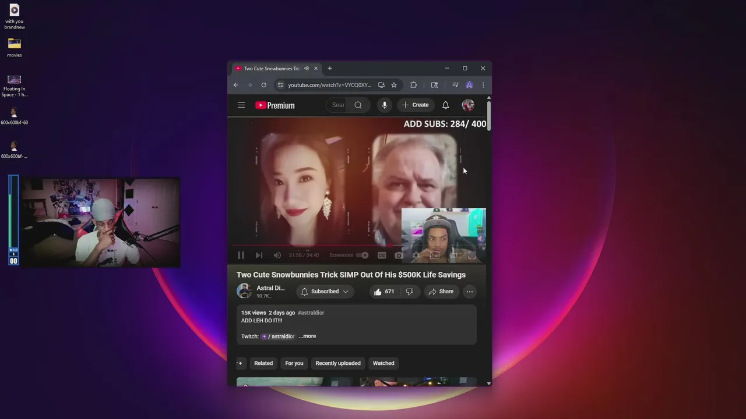Screen dimensions: 746x419
Task: Open the tab search side icon
Action: tap(434, 85)
